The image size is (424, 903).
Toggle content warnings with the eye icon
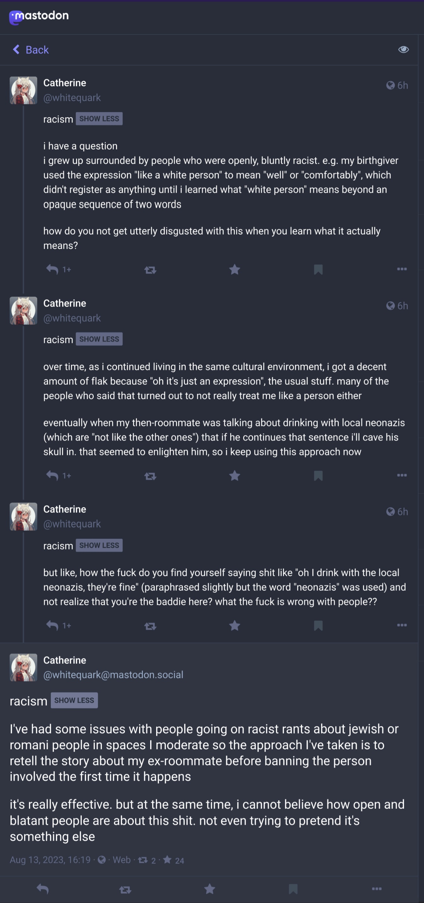[403, 49]
